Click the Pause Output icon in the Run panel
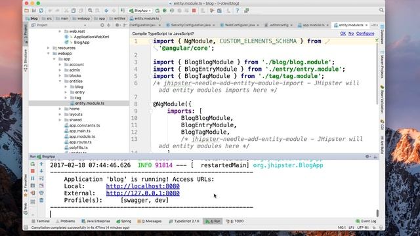 (33, 178)
